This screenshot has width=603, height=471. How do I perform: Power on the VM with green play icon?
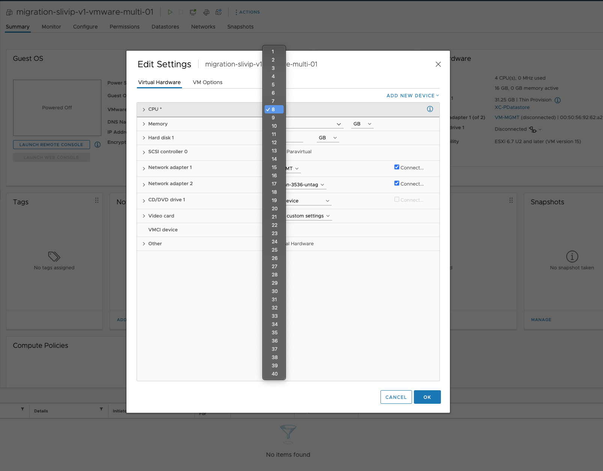coord(170,12)
